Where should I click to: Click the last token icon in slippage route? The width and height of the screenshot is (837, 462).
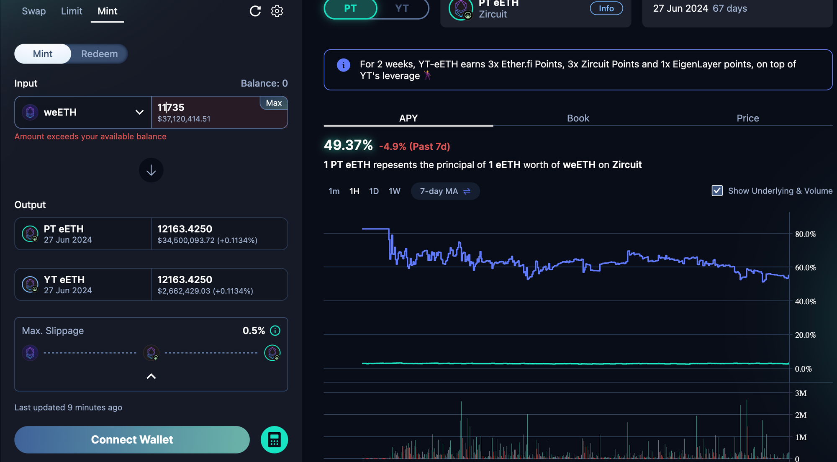pyautogui.click(x=272, y=353)
